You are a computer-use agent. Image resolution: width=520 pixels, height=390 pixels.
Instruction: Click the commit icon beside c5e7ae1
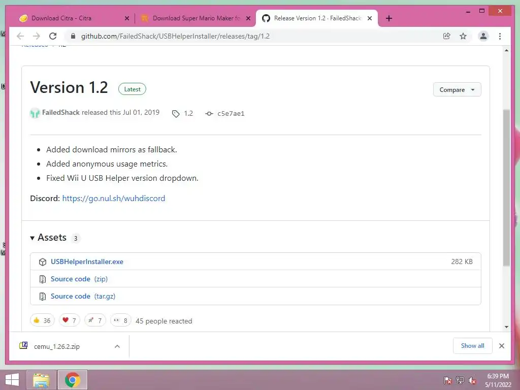click(x=209, y=114)
